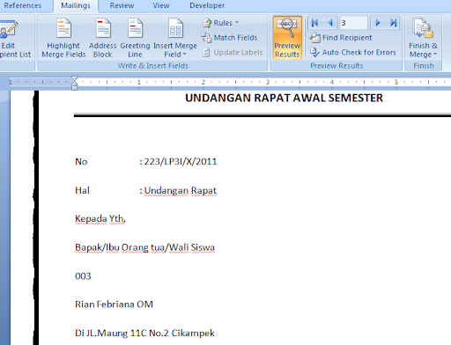The image size is (451, 345).
Task: Click the Greeting Line icon
Action: pyautogui.click(x=135, y=28)
